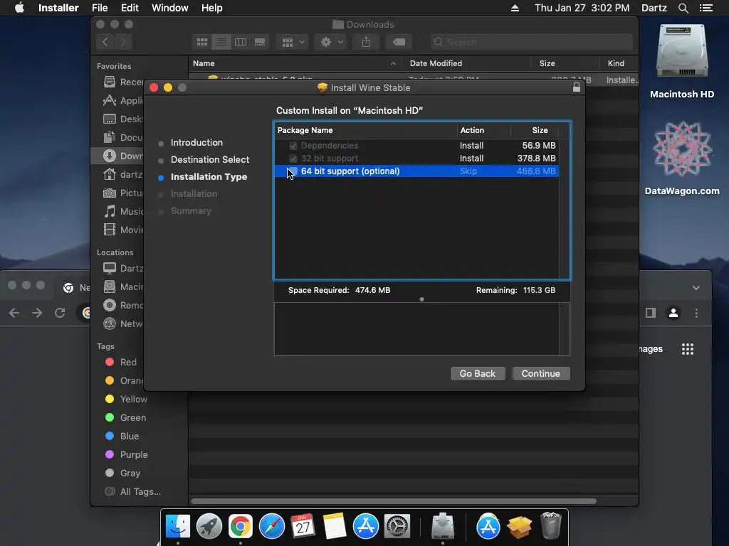Viewport: 729px width, 546px height.
Task: Select the Introduction step
Action: [x=196, y=142]
